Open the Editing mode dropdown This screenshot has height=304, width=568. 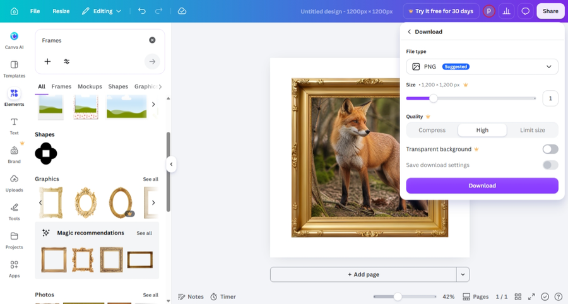click(x=102, y=11)
